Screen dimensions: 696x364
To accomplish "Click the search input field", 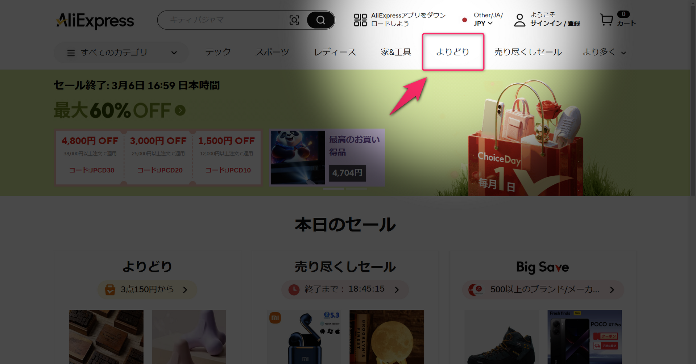I will (225, 20).
